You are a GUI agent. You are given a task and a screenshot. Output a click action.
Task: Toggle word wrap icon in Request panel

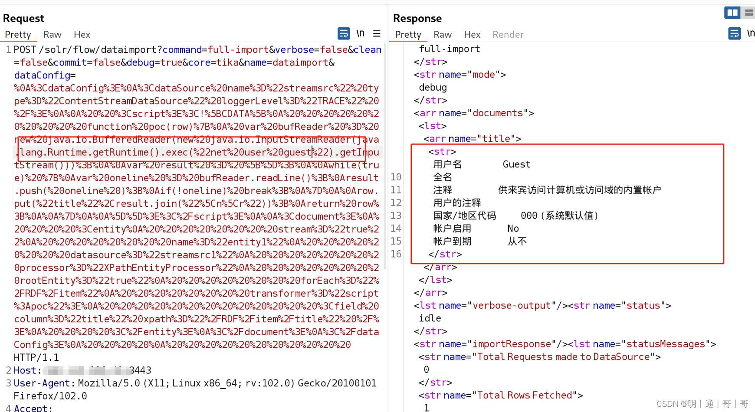coord(343,33)
